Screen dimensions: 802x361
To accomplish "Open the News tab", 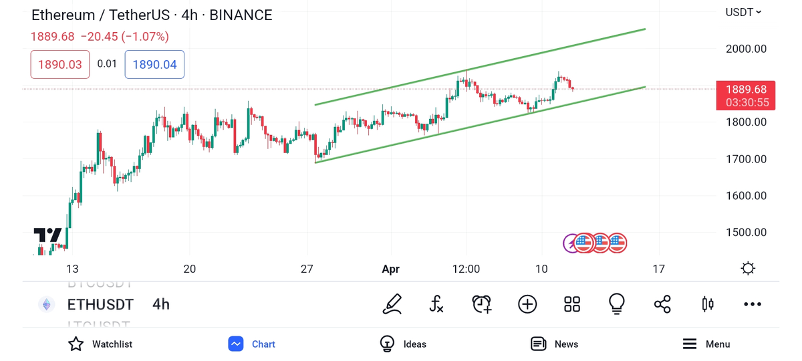I will tap(554, 344).
